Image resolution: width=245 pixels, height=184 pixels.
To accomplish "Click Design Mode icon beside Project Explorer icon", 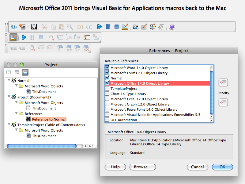I will [125, 27].
